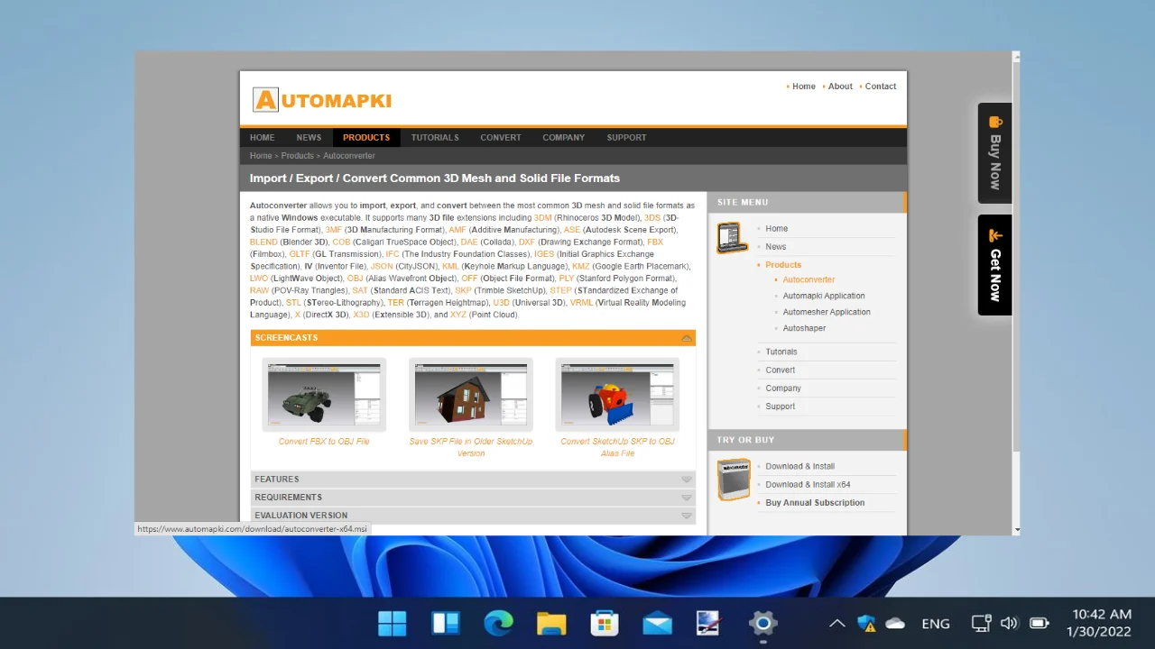Click Buy Annual Subscription link
This screenshot has height=649, width=1155.
(815, 503)
